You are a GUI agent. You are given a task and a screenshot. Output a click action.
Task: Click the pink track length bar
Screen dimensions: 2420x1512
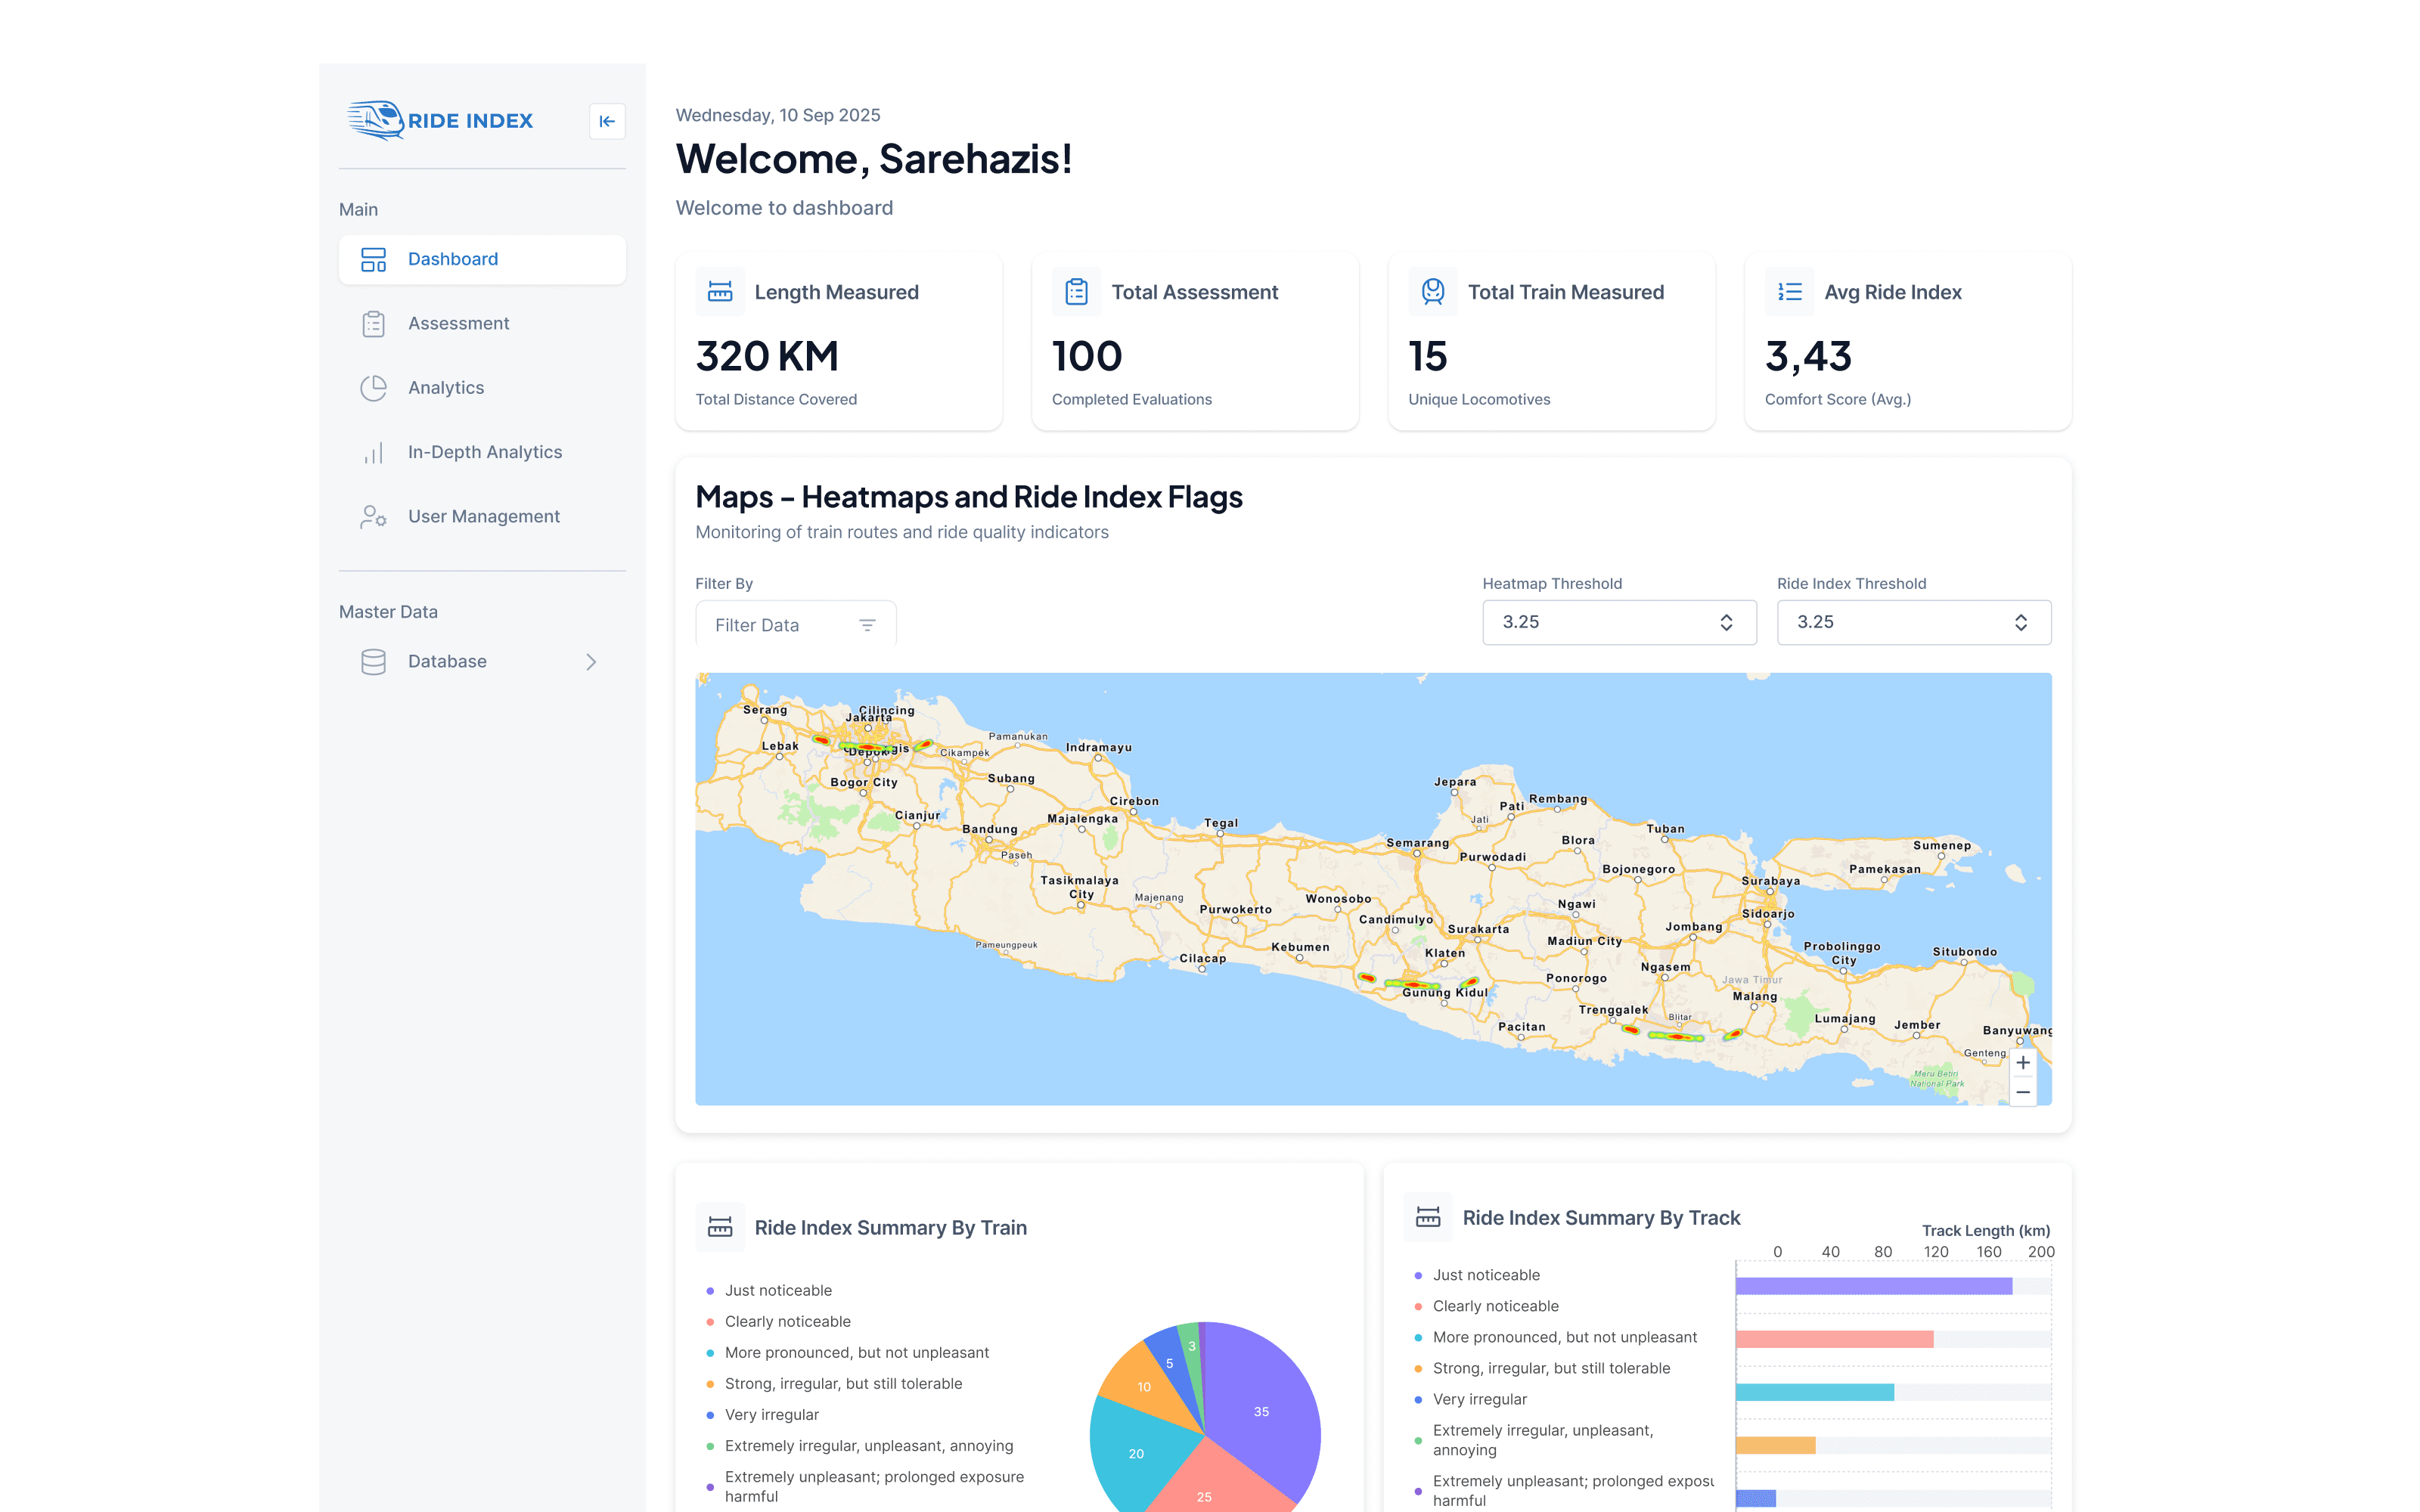[x=1835, y=1339]
